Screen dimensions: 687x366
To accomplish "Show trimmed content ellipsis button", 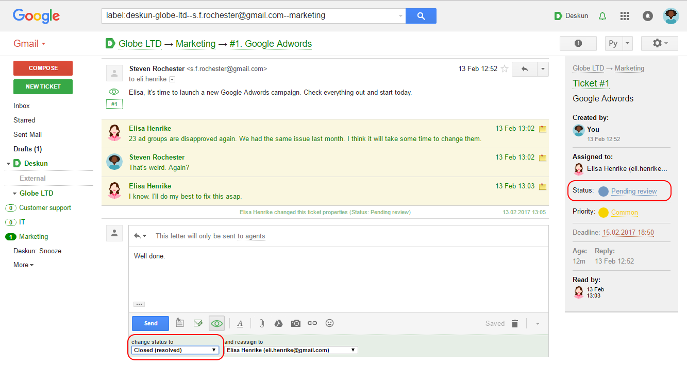I will click(139, 304).
